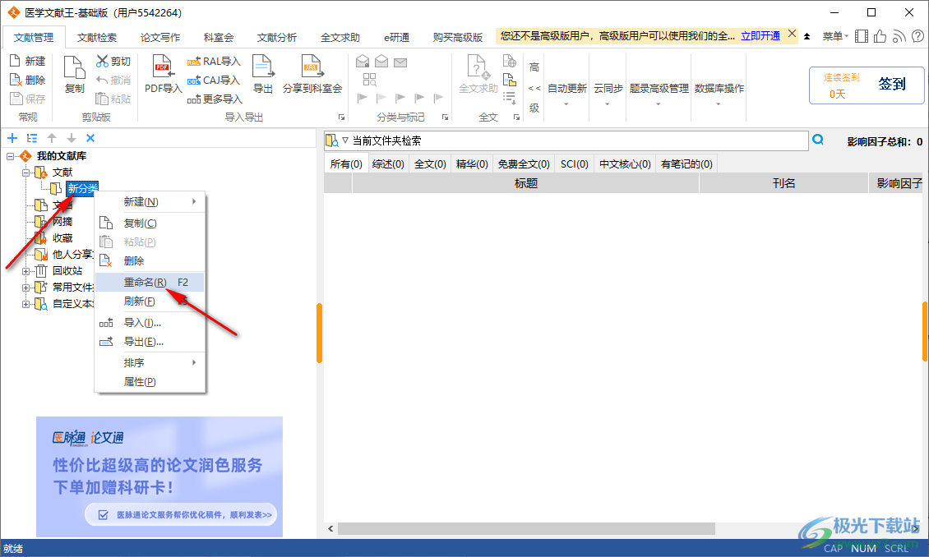The height and width of the screenshot is (557, 929).
Task: Click the RAL导入 icon
Action: pos(194,62)
